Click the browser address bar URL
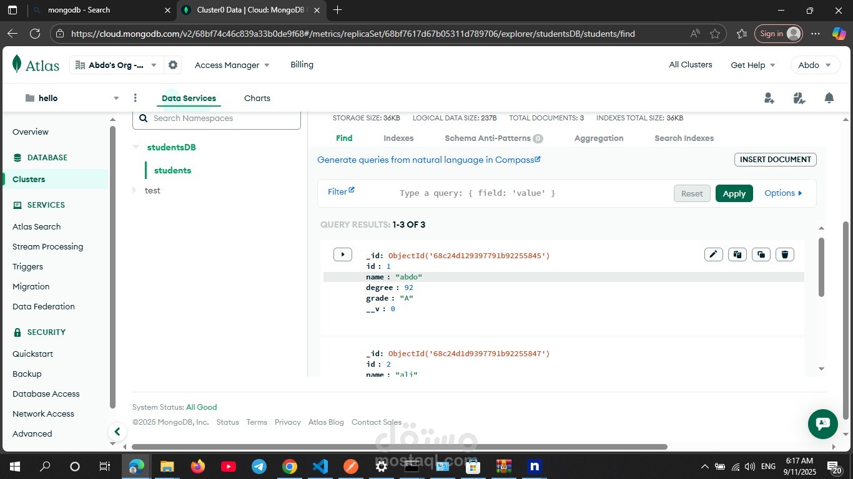Screen dimensions: 853x479 click(353, 34)
